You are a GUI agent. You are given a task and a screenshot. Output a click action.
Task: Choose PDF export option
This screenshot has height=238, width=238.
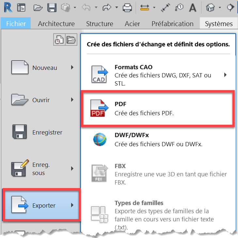tap(158, 108)
